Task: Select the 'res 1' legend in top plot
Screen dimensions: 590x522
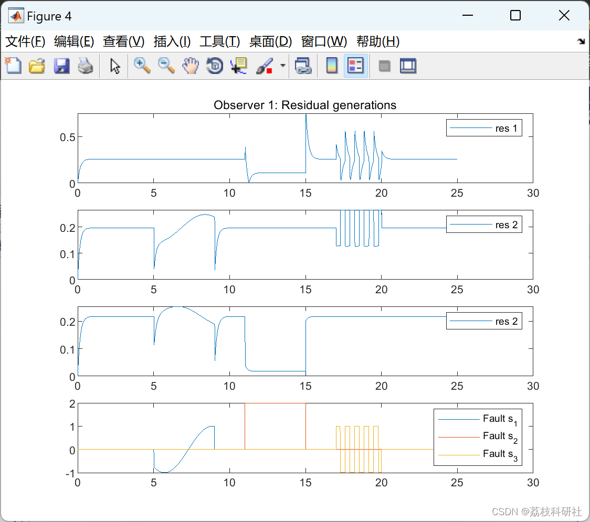Action: [x=484, y=128]
